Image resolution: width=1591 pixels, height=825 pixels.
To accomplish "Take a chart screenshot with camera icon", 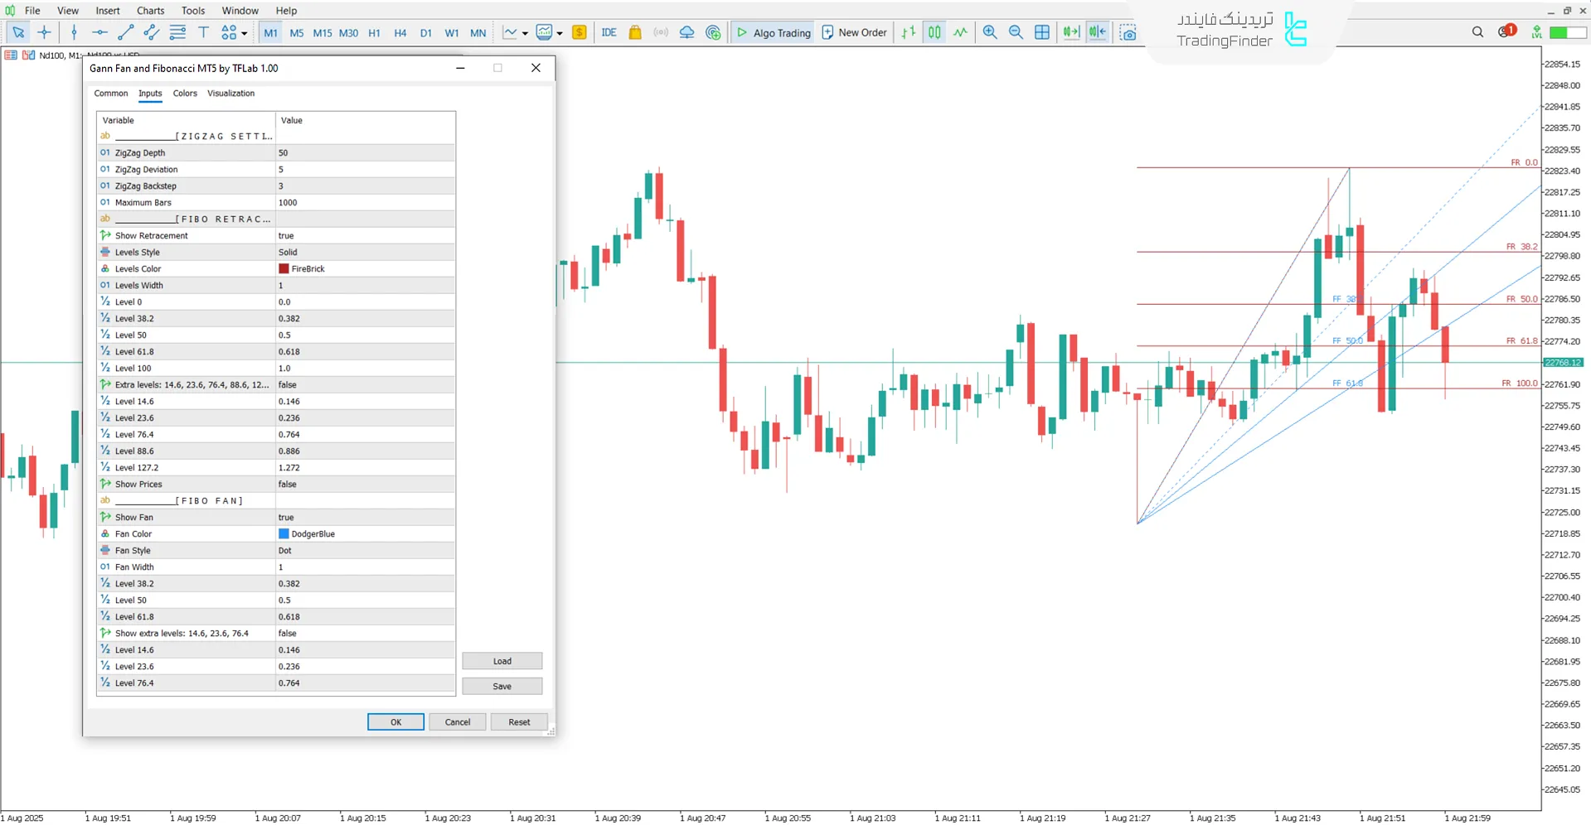I will tap(1128, 32).
